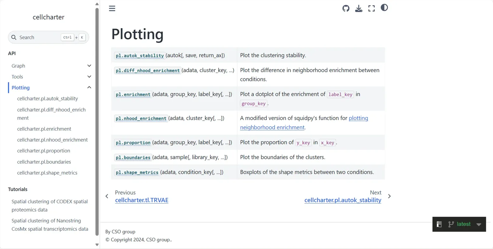Click the sidebar scrollbar down arrow

click(x=97, y=245)
